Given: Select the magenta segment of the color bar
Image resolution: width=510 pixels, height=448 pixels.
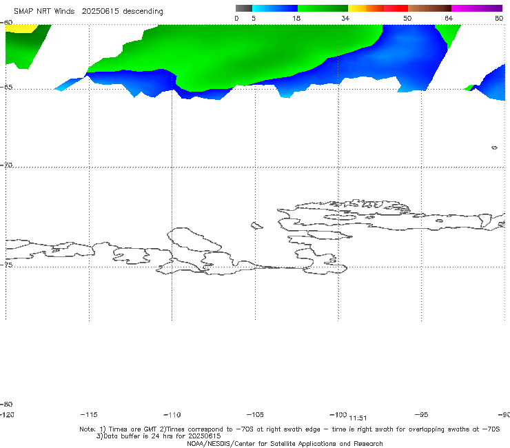Looking at the screenshot, I should click(x=477, y=8).
